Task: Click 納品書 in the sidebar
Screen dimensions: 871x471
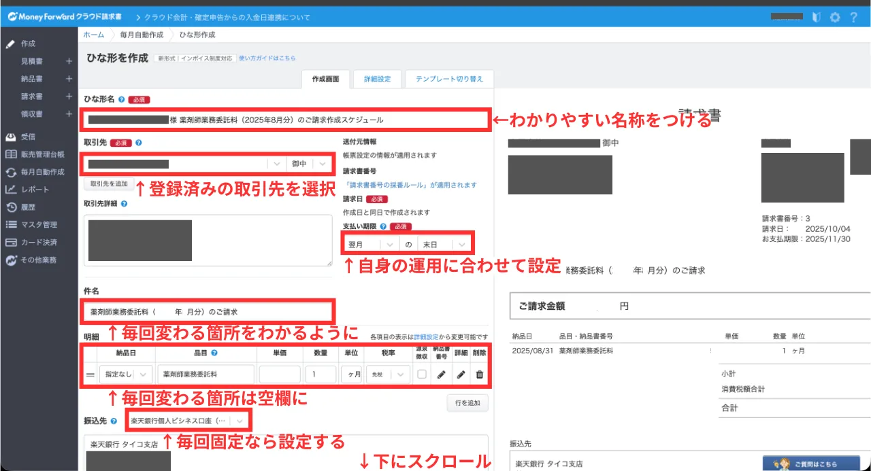Action: 32,79
